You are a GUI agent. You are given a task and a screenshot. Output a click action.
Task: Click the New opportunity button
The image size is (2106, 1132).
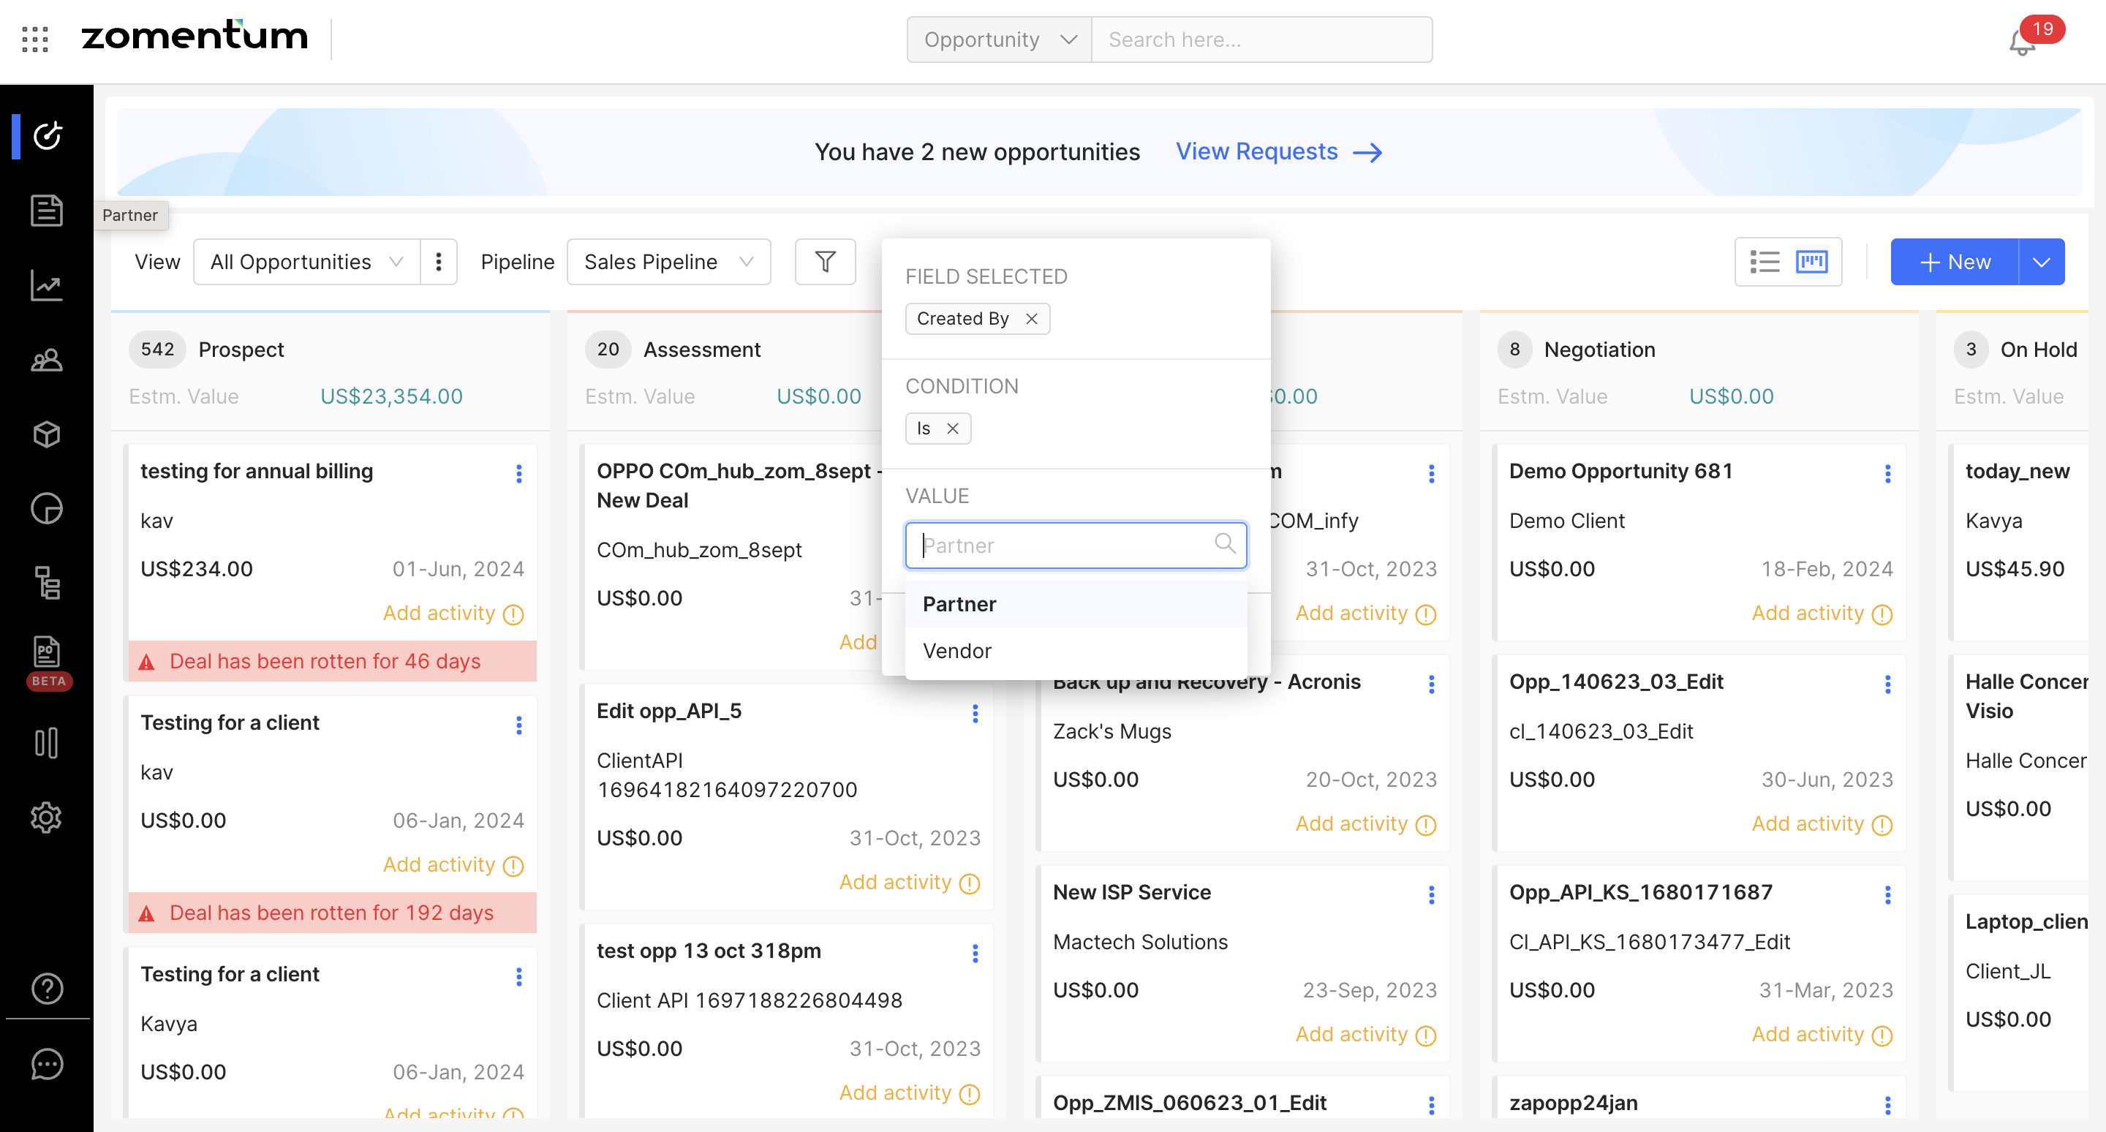tap(1955, 262)
